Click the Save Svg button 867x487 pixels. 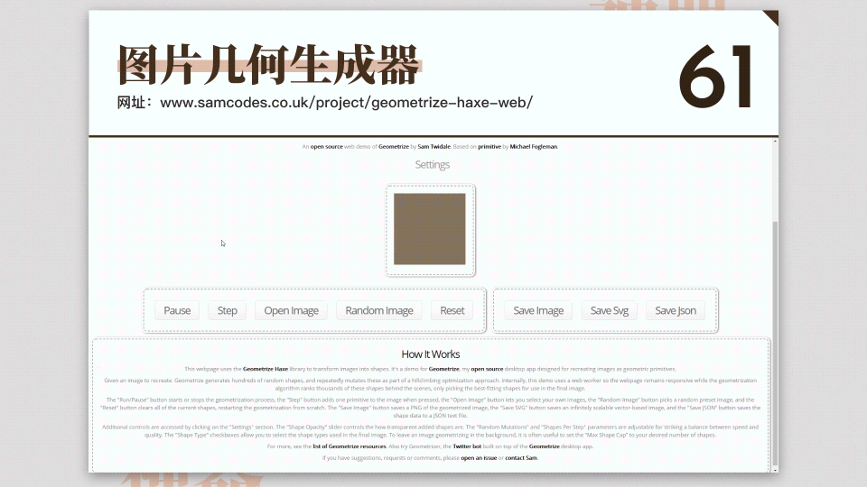pyautogui.click(x=610, y=310)
